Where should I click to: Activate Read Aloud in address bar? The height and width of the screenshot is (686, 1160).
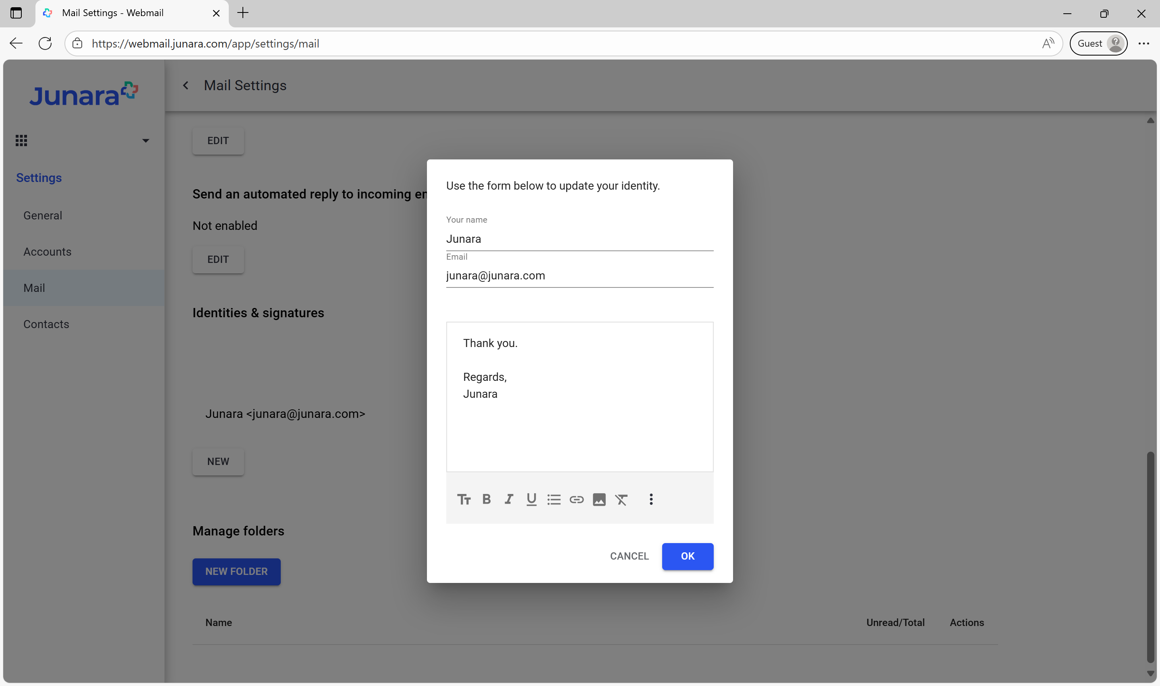coord(1048,43)
